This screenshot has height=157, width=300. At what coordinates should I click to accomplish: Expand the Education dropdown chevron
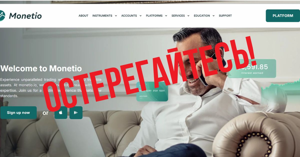(x=213, y=16)
